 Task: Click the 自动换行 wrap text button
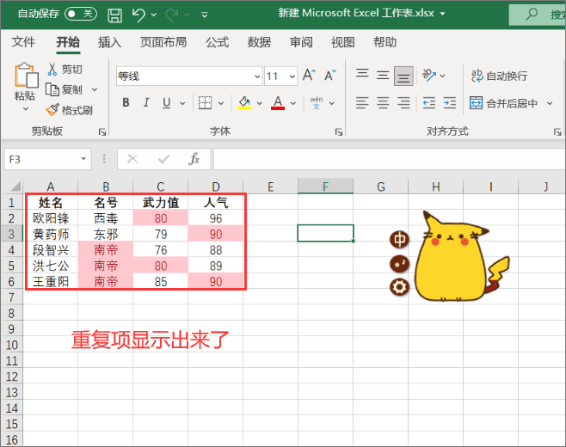[500, 76]
